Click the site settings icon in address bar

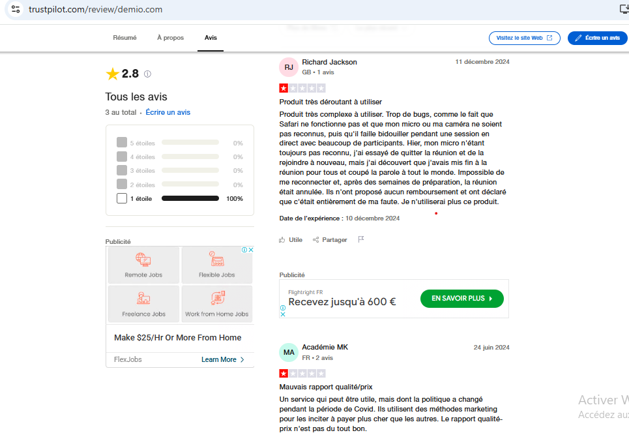pos(16,9)
